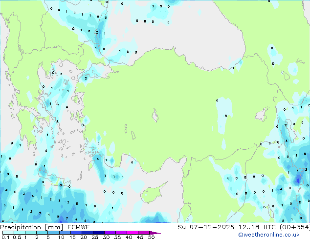Click the legend label '40'
Viewport: 310px width, 239px height.
click(129, 237)
